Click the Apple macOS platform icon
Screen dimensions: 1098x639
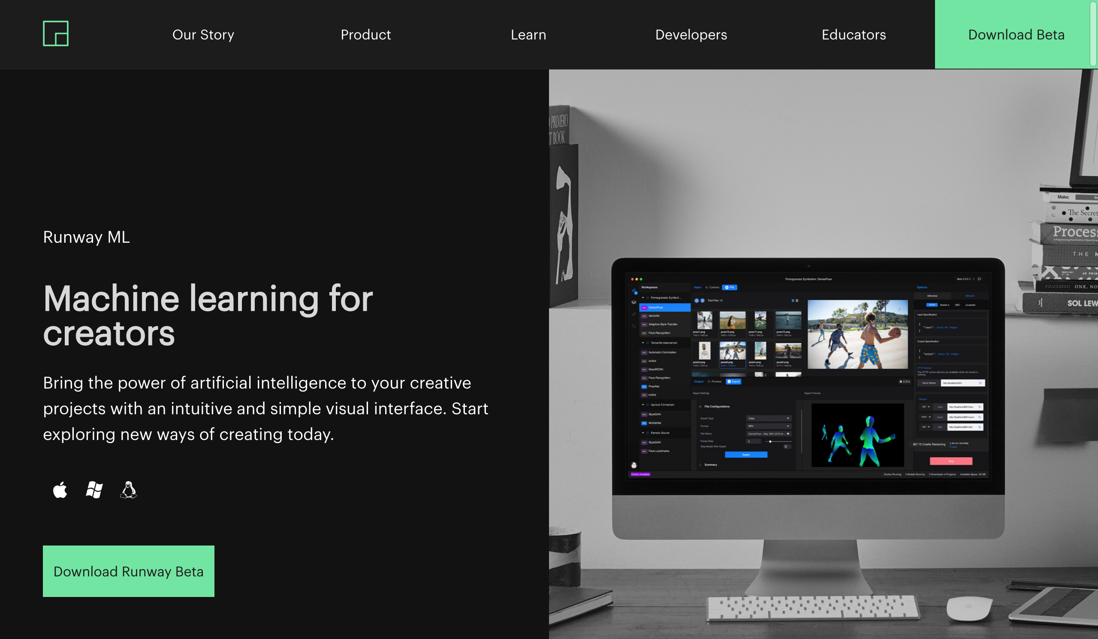[60, 490]
